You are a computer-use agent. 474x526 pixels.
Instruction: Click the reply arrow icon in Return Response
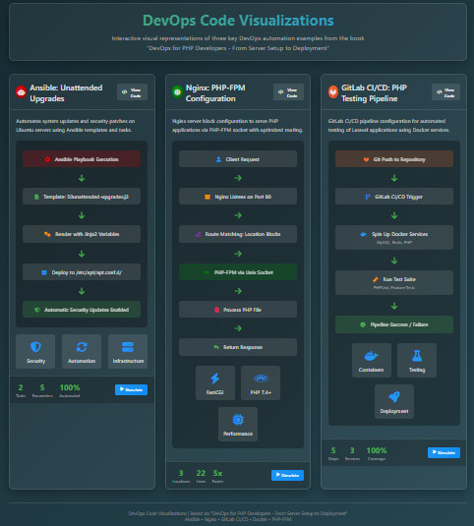tap(216, 347)
